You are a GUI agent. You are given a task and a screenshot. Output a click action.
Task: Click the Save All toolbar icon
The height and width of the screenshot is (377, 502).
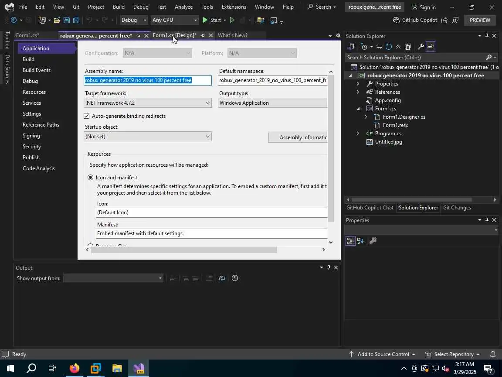tap(76, 20)
